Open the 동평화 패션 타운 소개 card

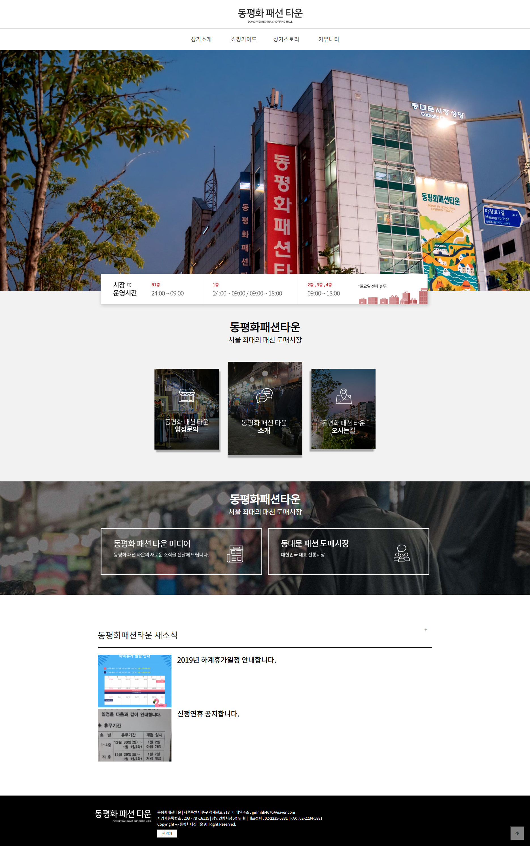pos(265,408)
